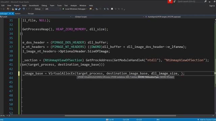Click the Sign in link
This screenshot has height=121, width=216.
pos(212,6)
